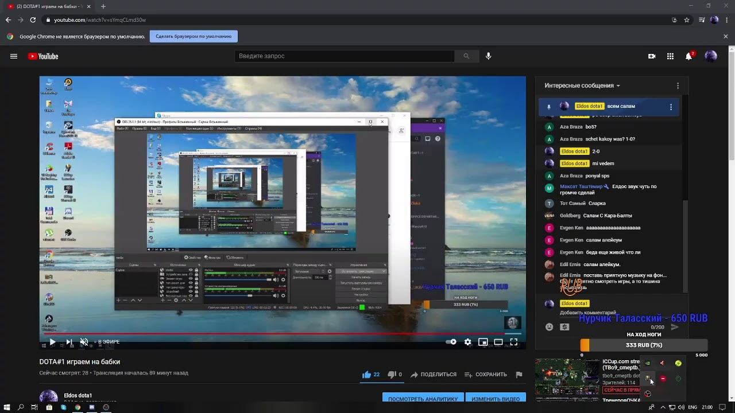Select the DOTA#1 browser tab

pos(50,6)
